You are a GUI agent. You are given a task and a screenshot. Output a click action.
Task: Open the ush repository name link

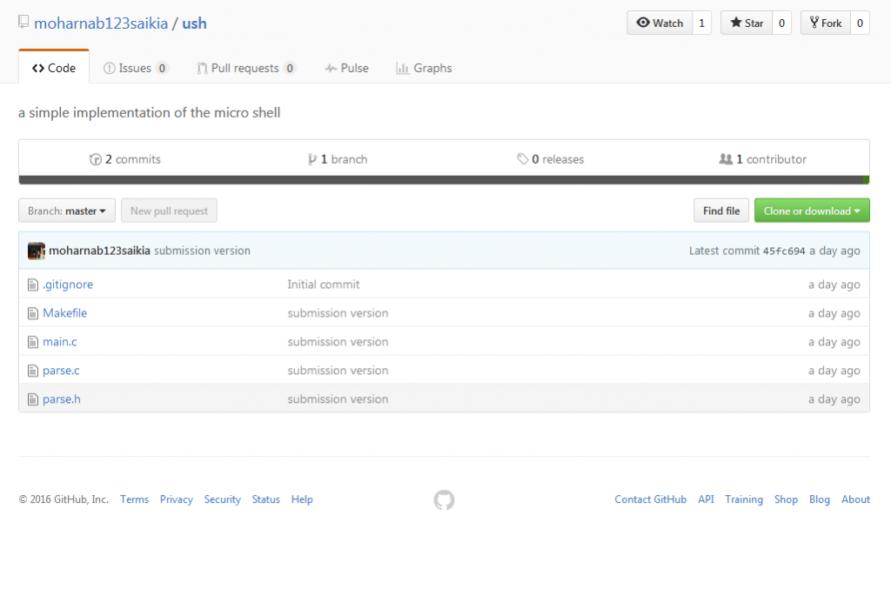[x=194, y=23]
